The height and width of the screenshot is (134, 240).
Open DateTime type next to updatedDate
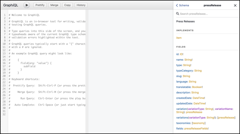tap(199, 103)
